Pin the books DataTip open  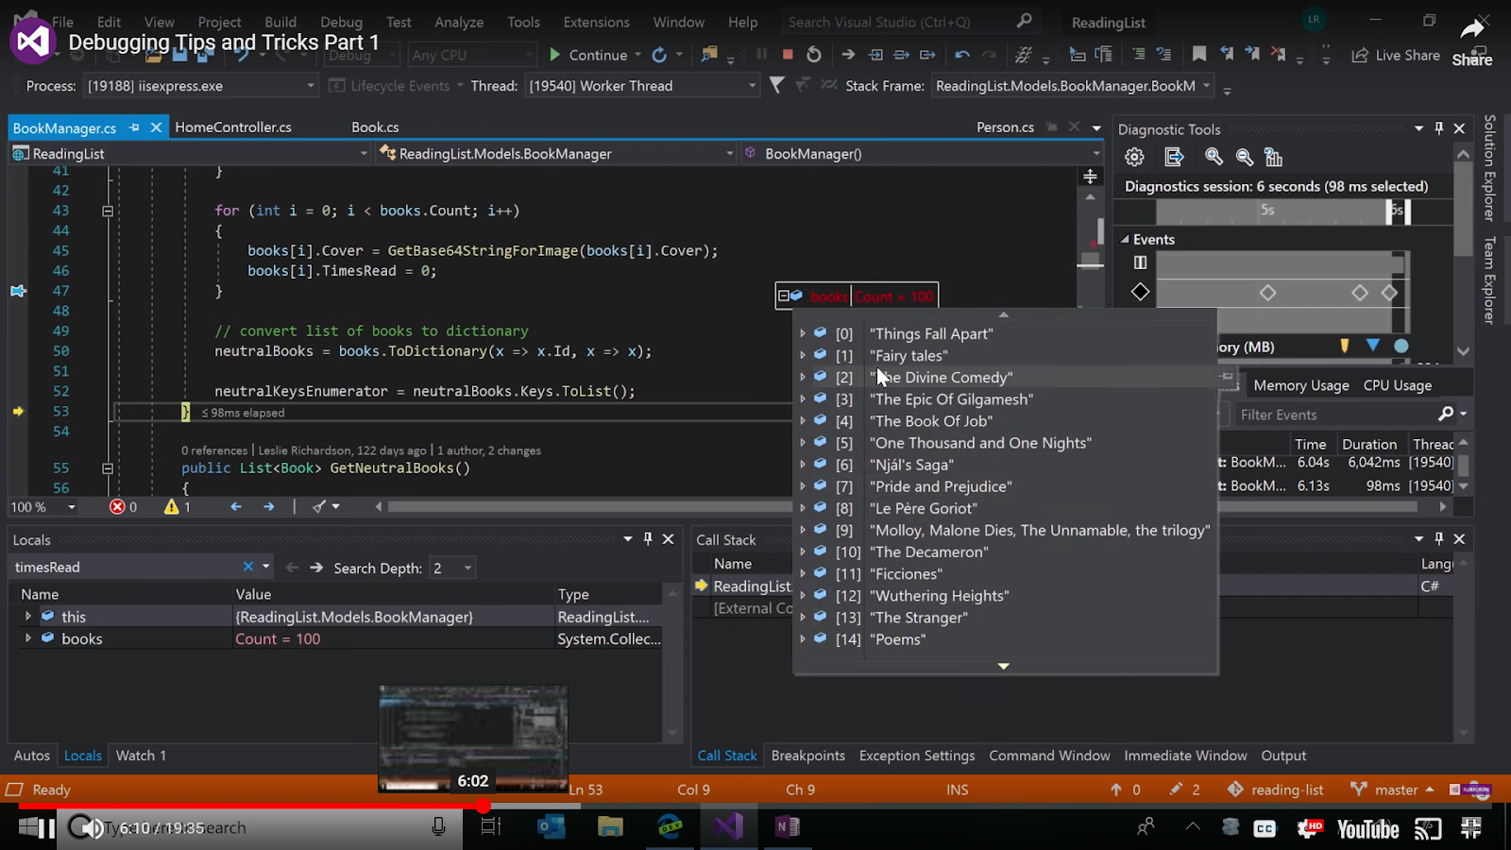[x=1227, y=377]
